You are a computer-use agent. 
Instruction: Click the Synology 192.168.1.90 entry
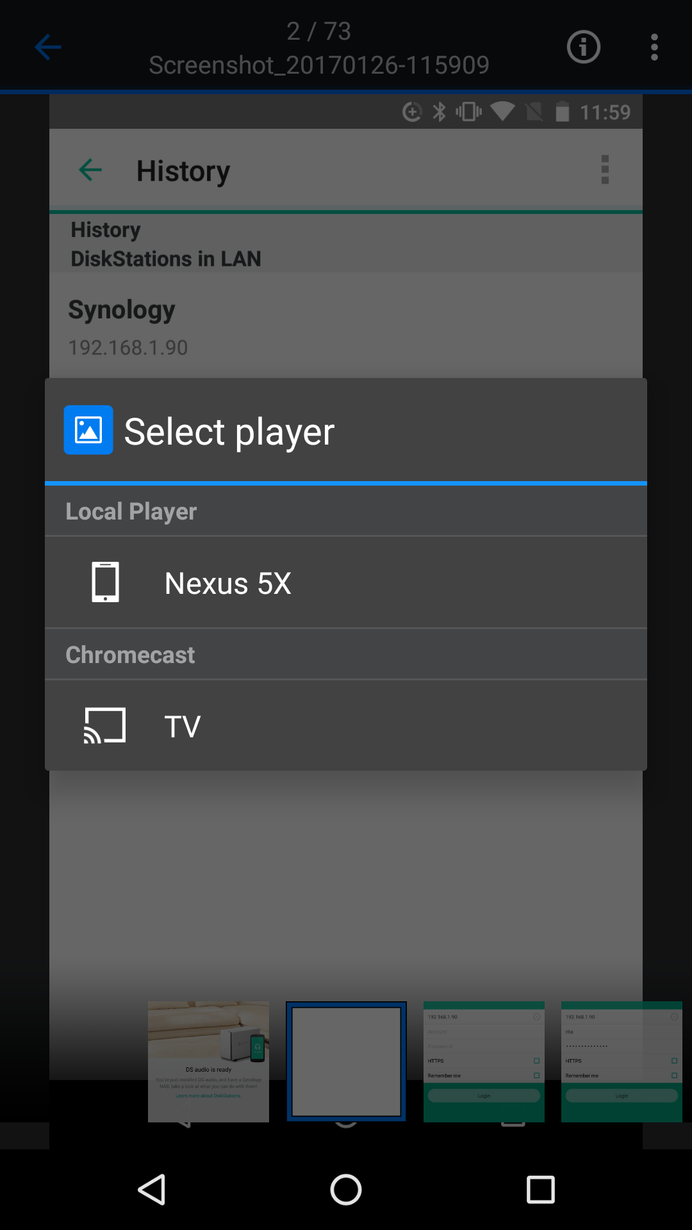346,327
